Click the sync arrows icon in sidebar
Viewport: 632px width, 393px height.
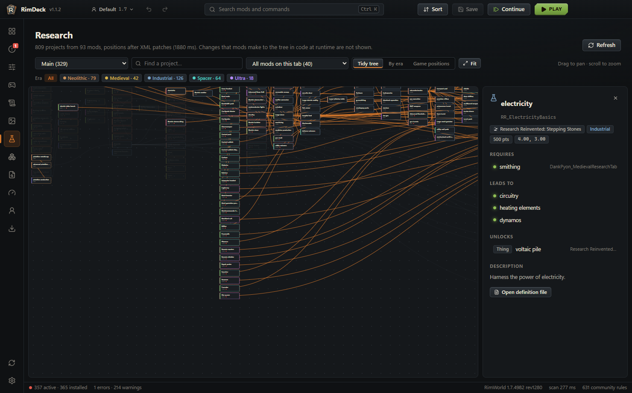[12, 363]
